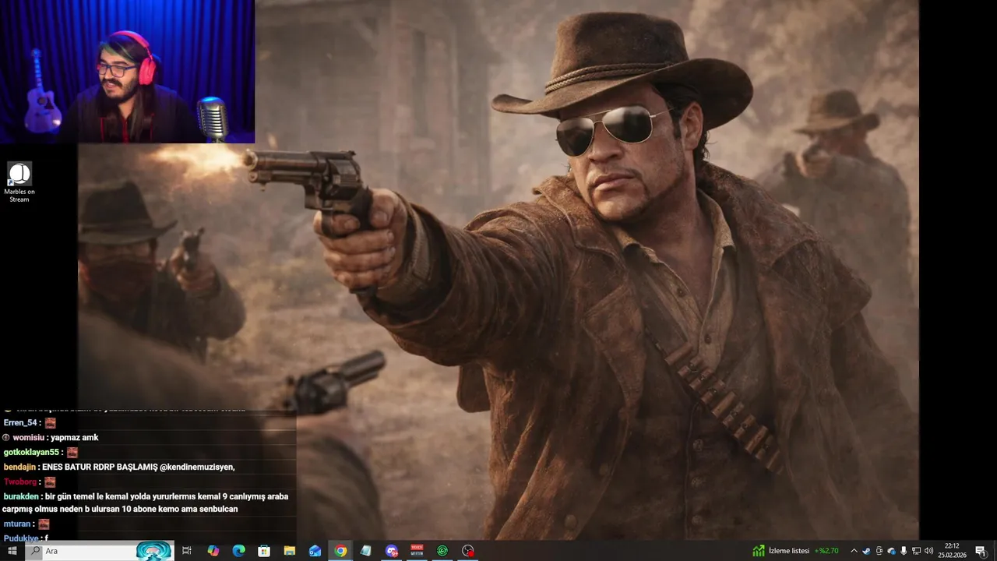Screen dimensions: 997x561
Task: Click the webcam overlay of the streamer
Action: coord(127,72)
